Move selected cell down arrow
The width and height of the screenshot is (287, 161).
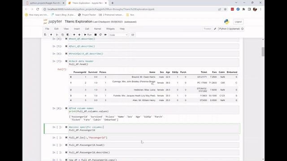pyautogui.click(x=79, y=35)
